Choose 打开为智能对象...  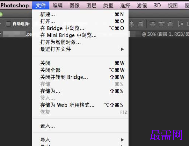(x=80, y=42)
